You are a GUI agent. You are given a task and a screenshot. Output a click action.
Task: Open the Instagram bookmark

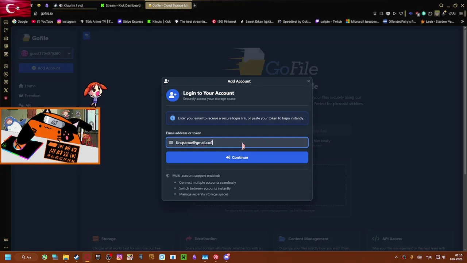66,22
